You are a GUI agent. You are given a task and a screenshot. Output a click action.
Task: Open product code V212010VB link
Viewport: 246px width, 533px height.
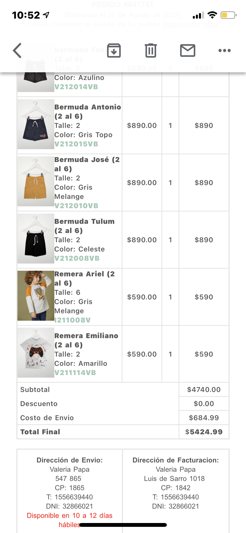(76, 206)
